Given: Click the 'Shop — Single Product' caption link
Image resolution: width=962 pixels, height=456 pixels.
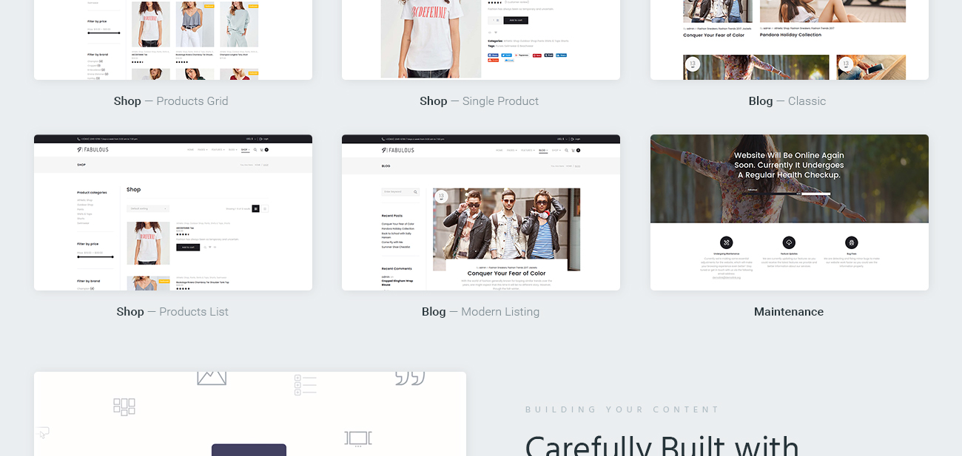Looking at the screenshot, I should click(x=480, y=101).
